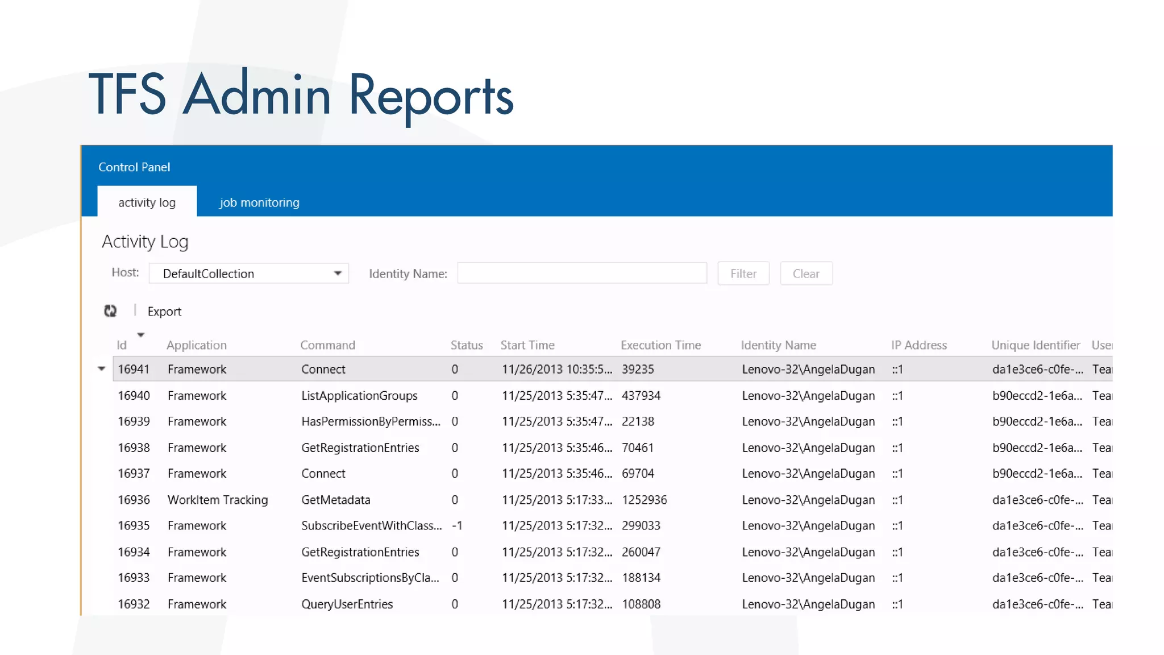This screenshot has height=655, width=1164.
Task: Sort by the Command column header
Action: pyautogui.click(x=327, y=345)
